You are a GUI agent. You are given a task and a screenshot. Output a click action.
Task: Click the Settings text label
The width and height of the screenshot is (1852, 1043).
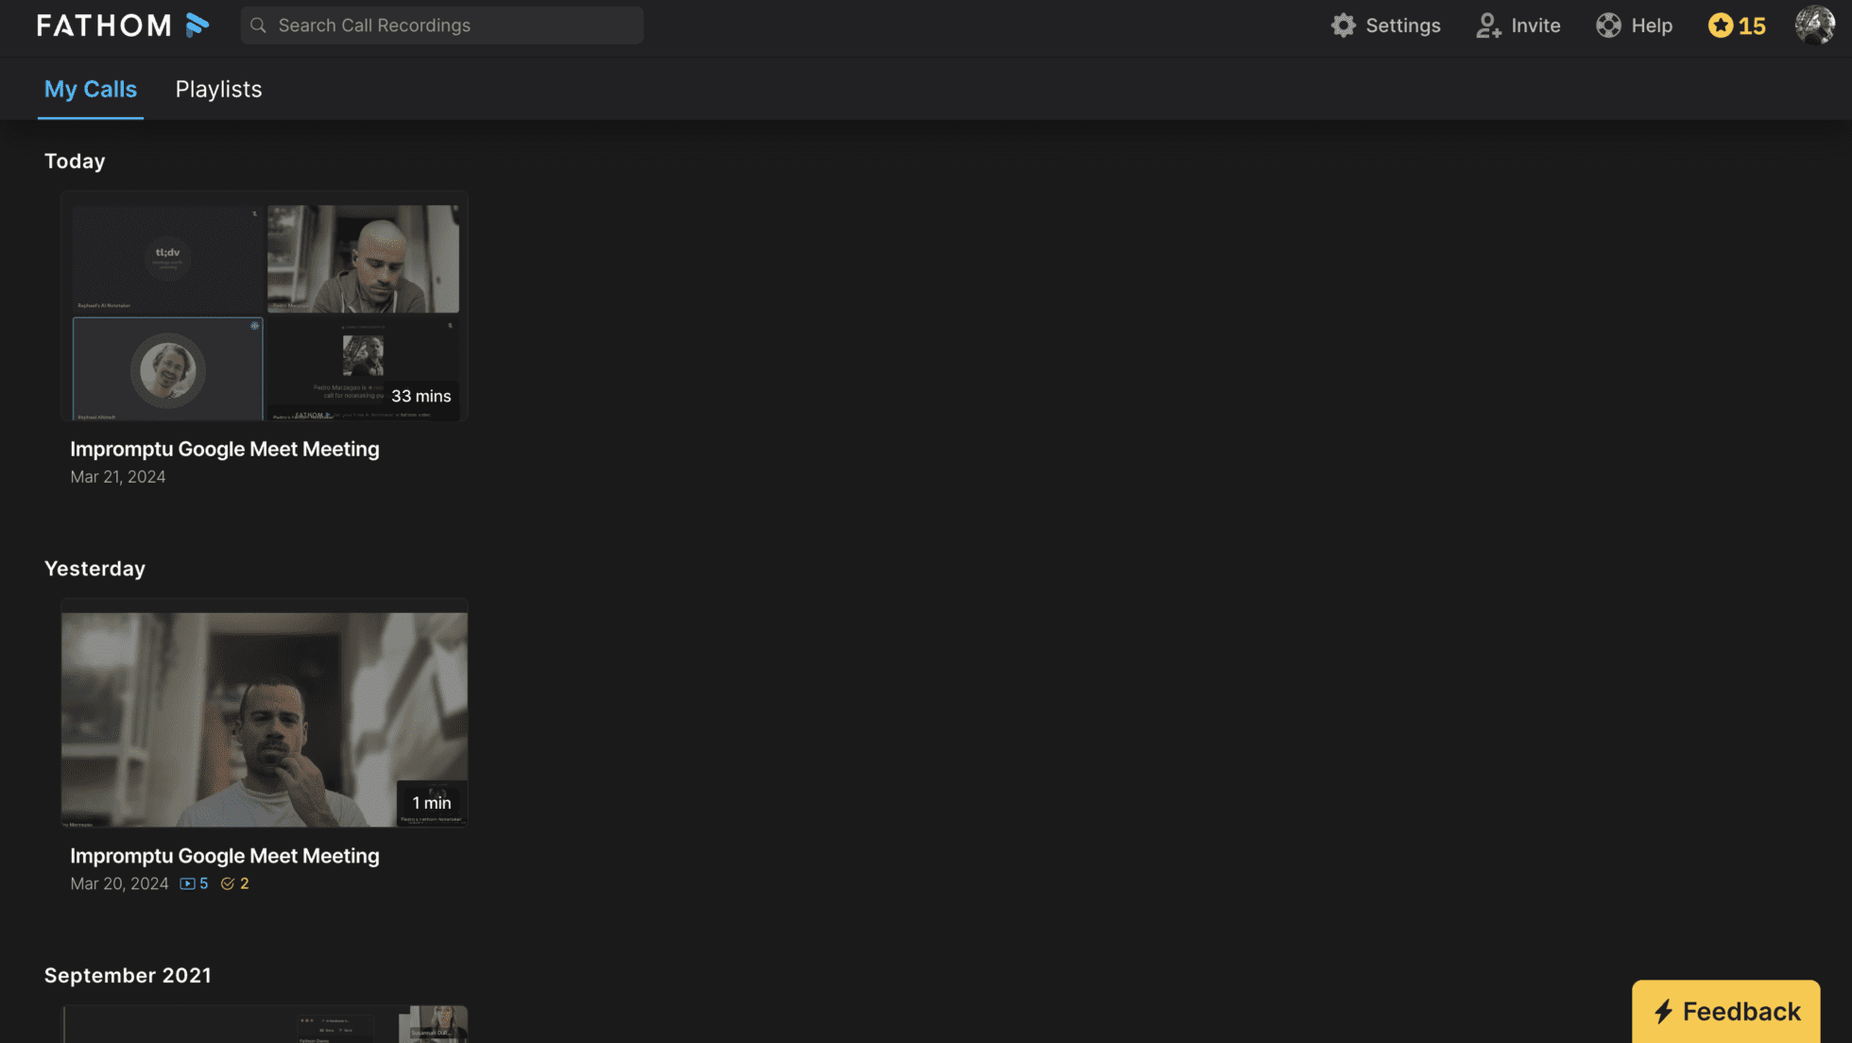coord(1402,26)
